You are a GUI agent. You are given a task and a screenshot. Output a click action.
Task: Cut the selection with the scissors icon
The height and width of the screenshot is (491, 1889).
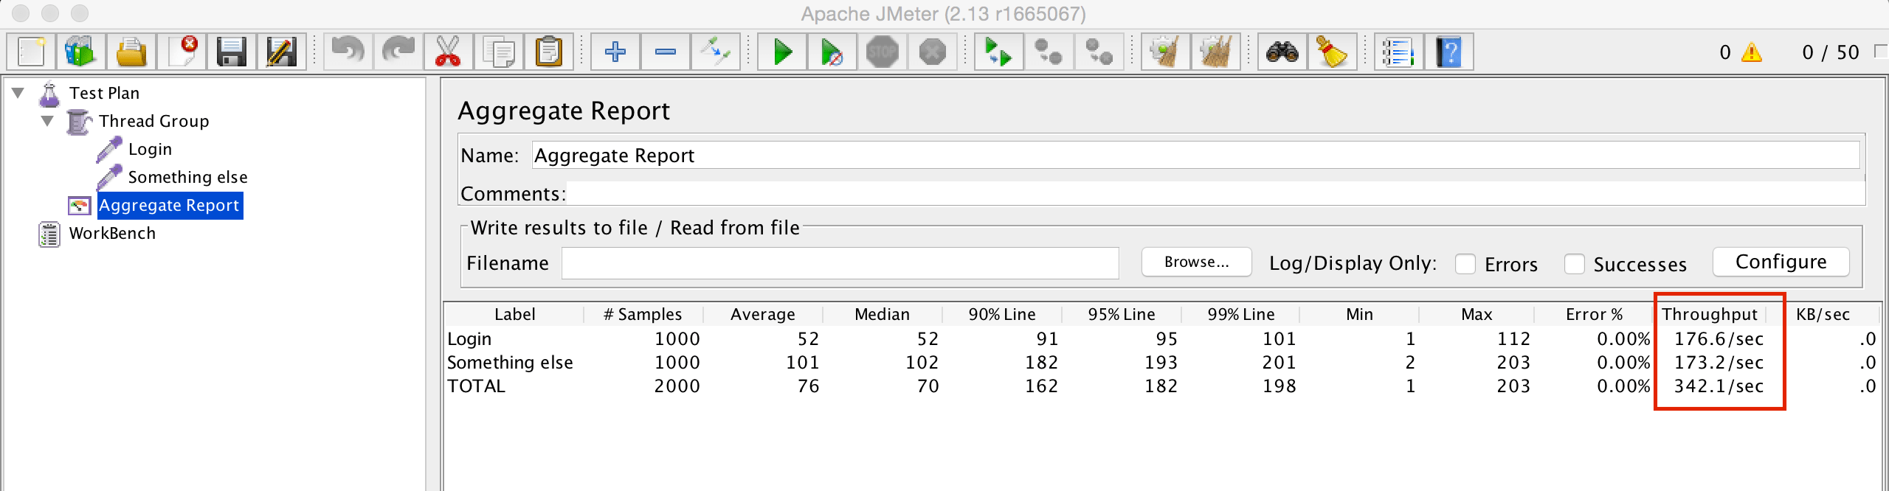click(449, 52)
